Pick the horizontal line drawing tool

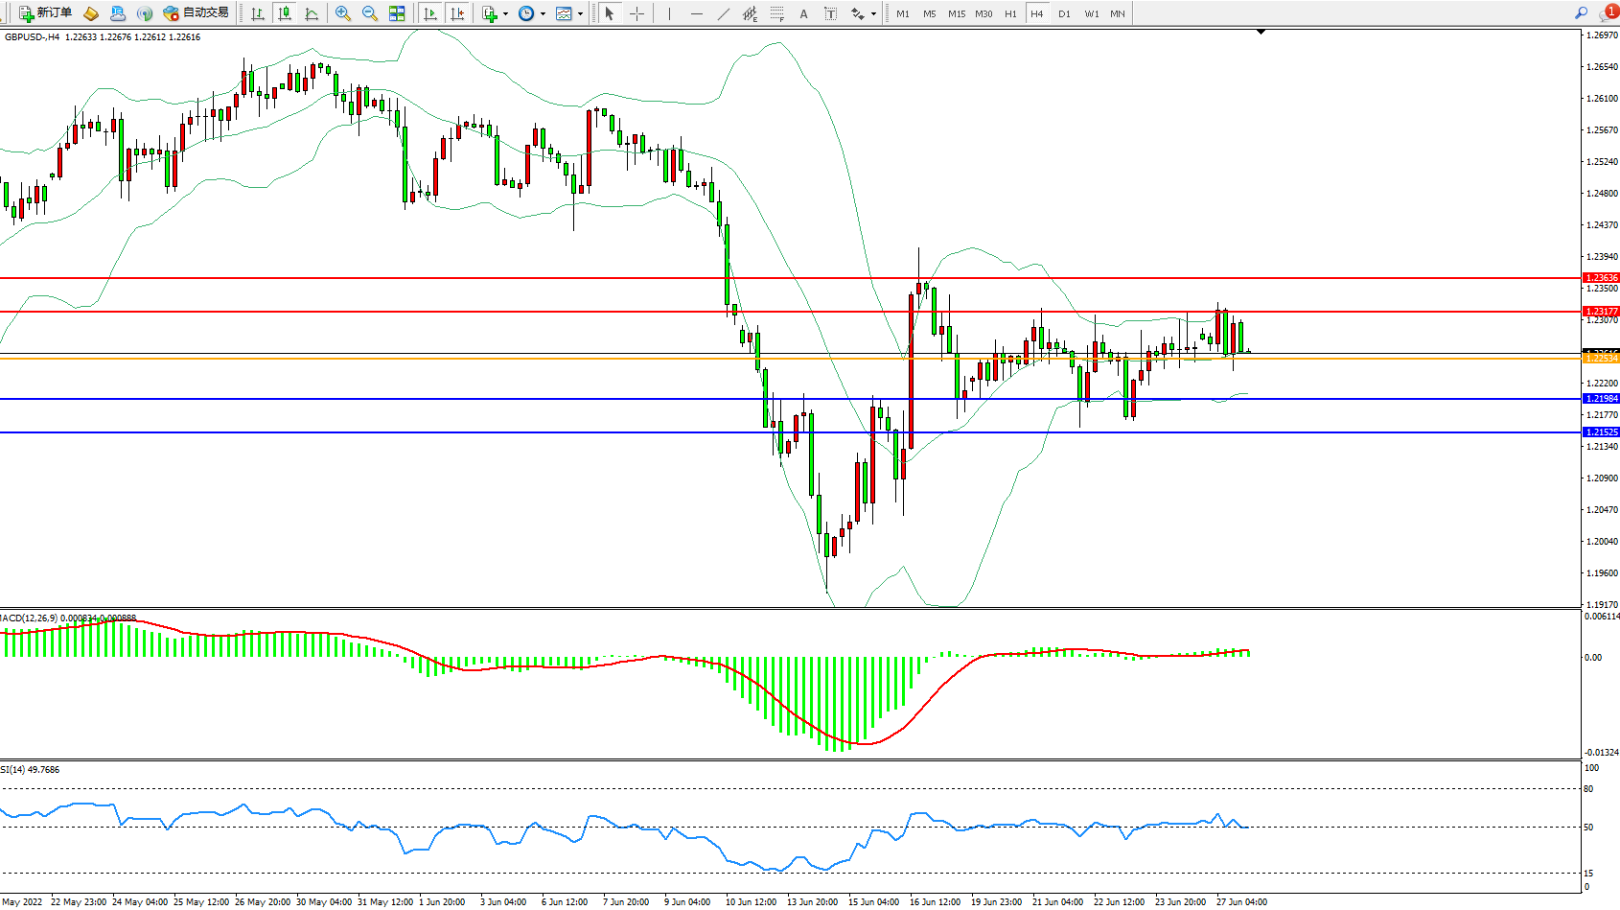pos(696,13)
